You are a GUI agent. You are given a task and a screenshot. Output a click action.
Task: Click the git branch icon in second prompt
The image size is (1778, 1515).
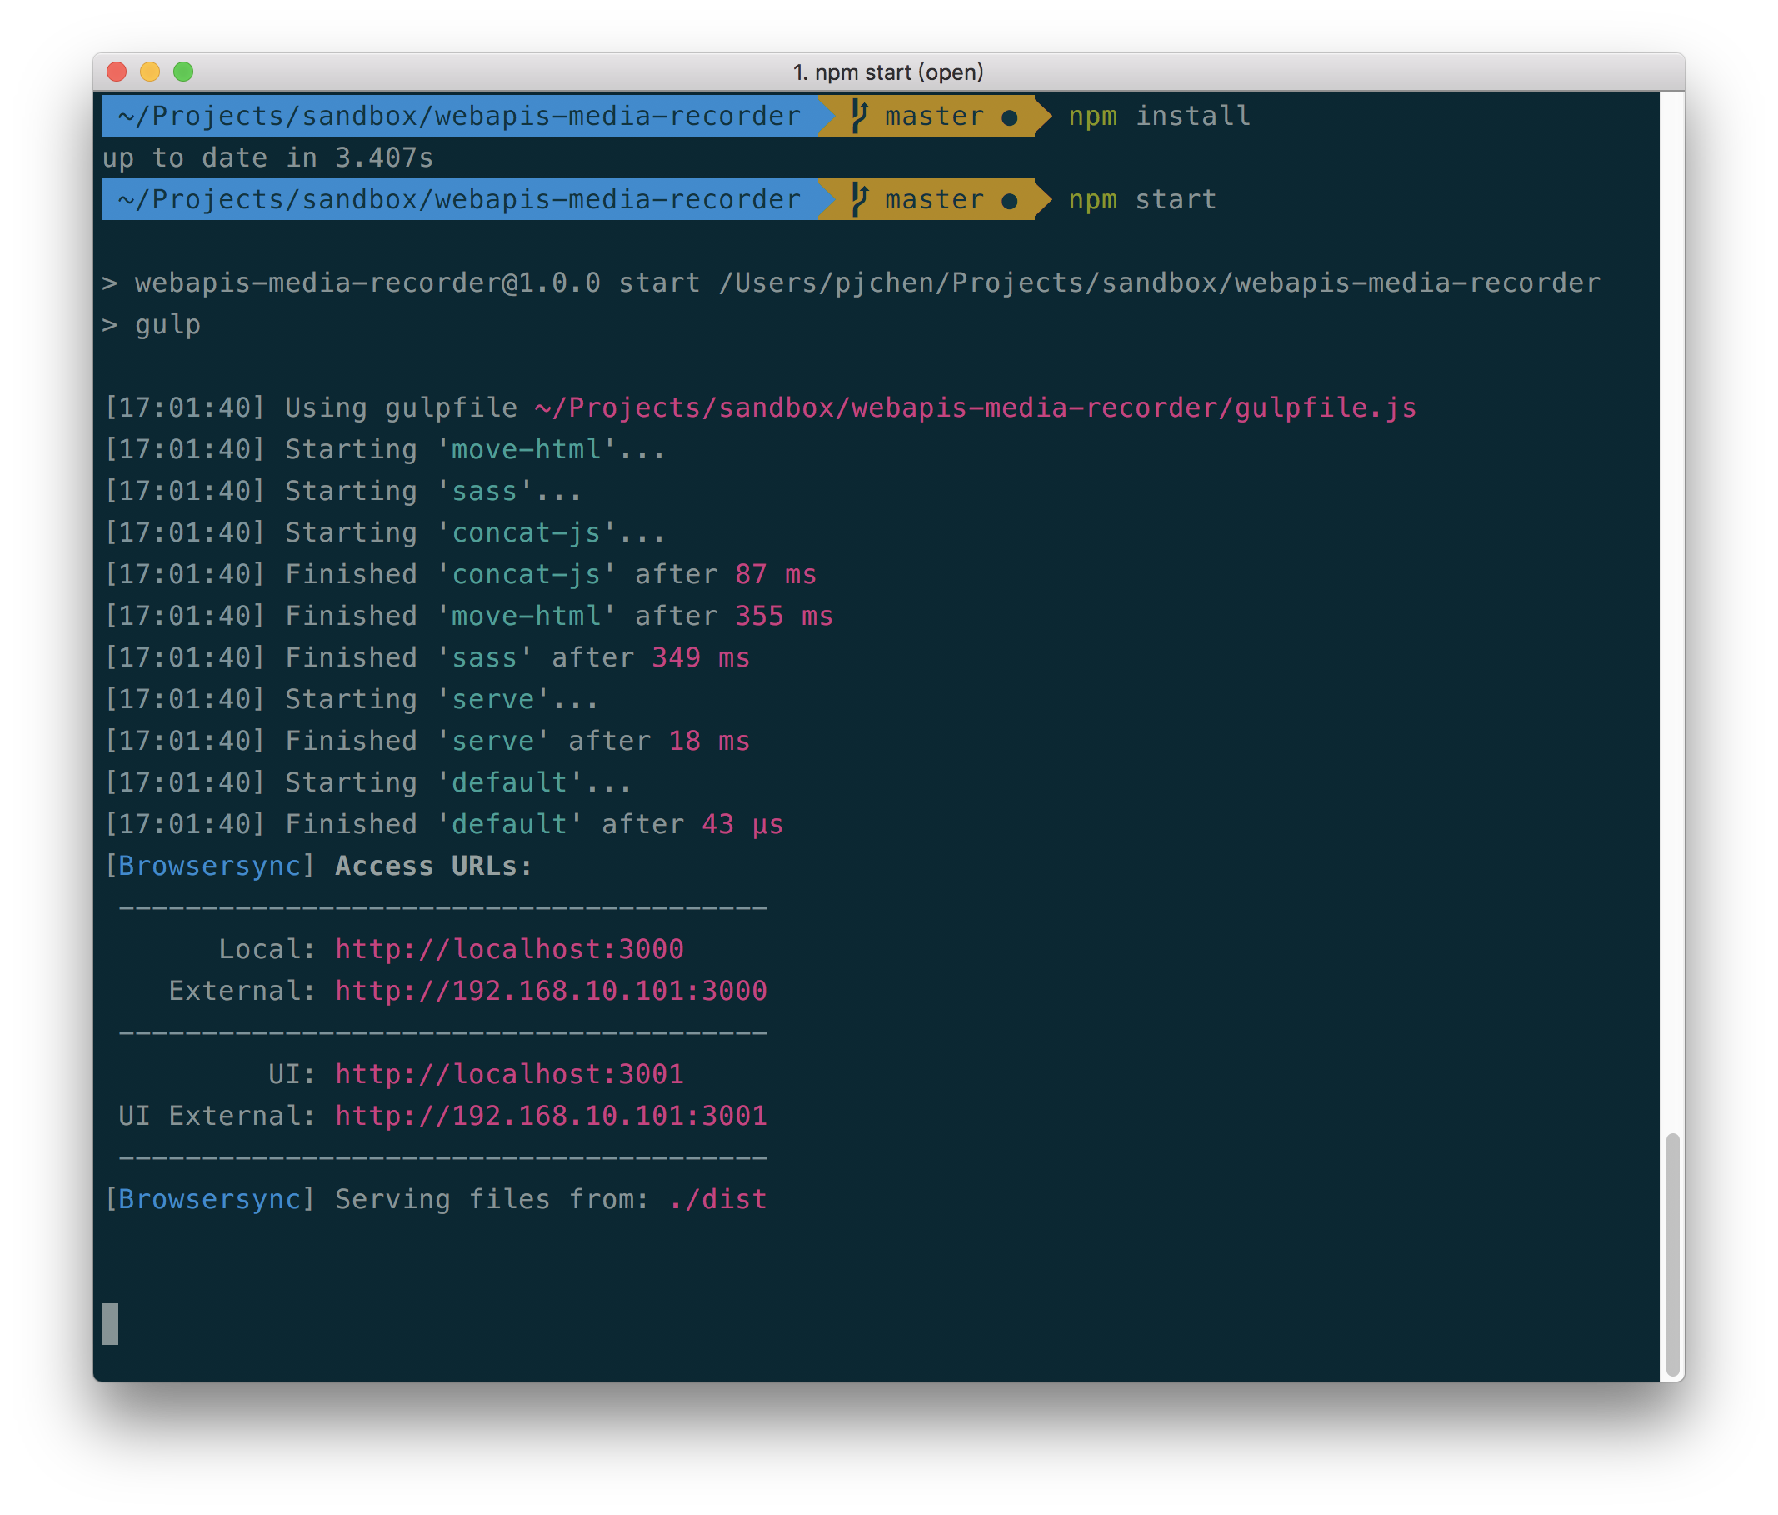pos(860,199)
